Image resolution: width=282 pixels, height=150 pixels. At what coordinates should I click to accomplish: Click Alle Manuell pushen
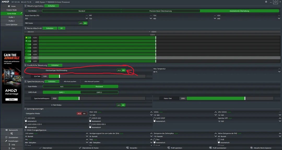(92, 81)
